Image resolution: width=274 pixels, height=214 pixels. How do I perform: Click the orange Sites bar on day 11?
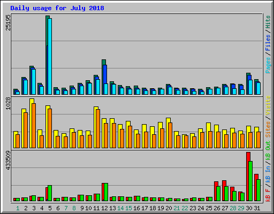pyautogui.click(x=98, y=128)
